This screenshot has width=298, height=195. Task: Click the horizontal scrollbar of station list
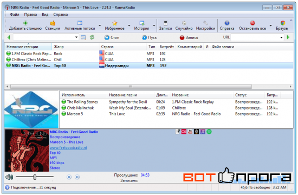point(131,87)
